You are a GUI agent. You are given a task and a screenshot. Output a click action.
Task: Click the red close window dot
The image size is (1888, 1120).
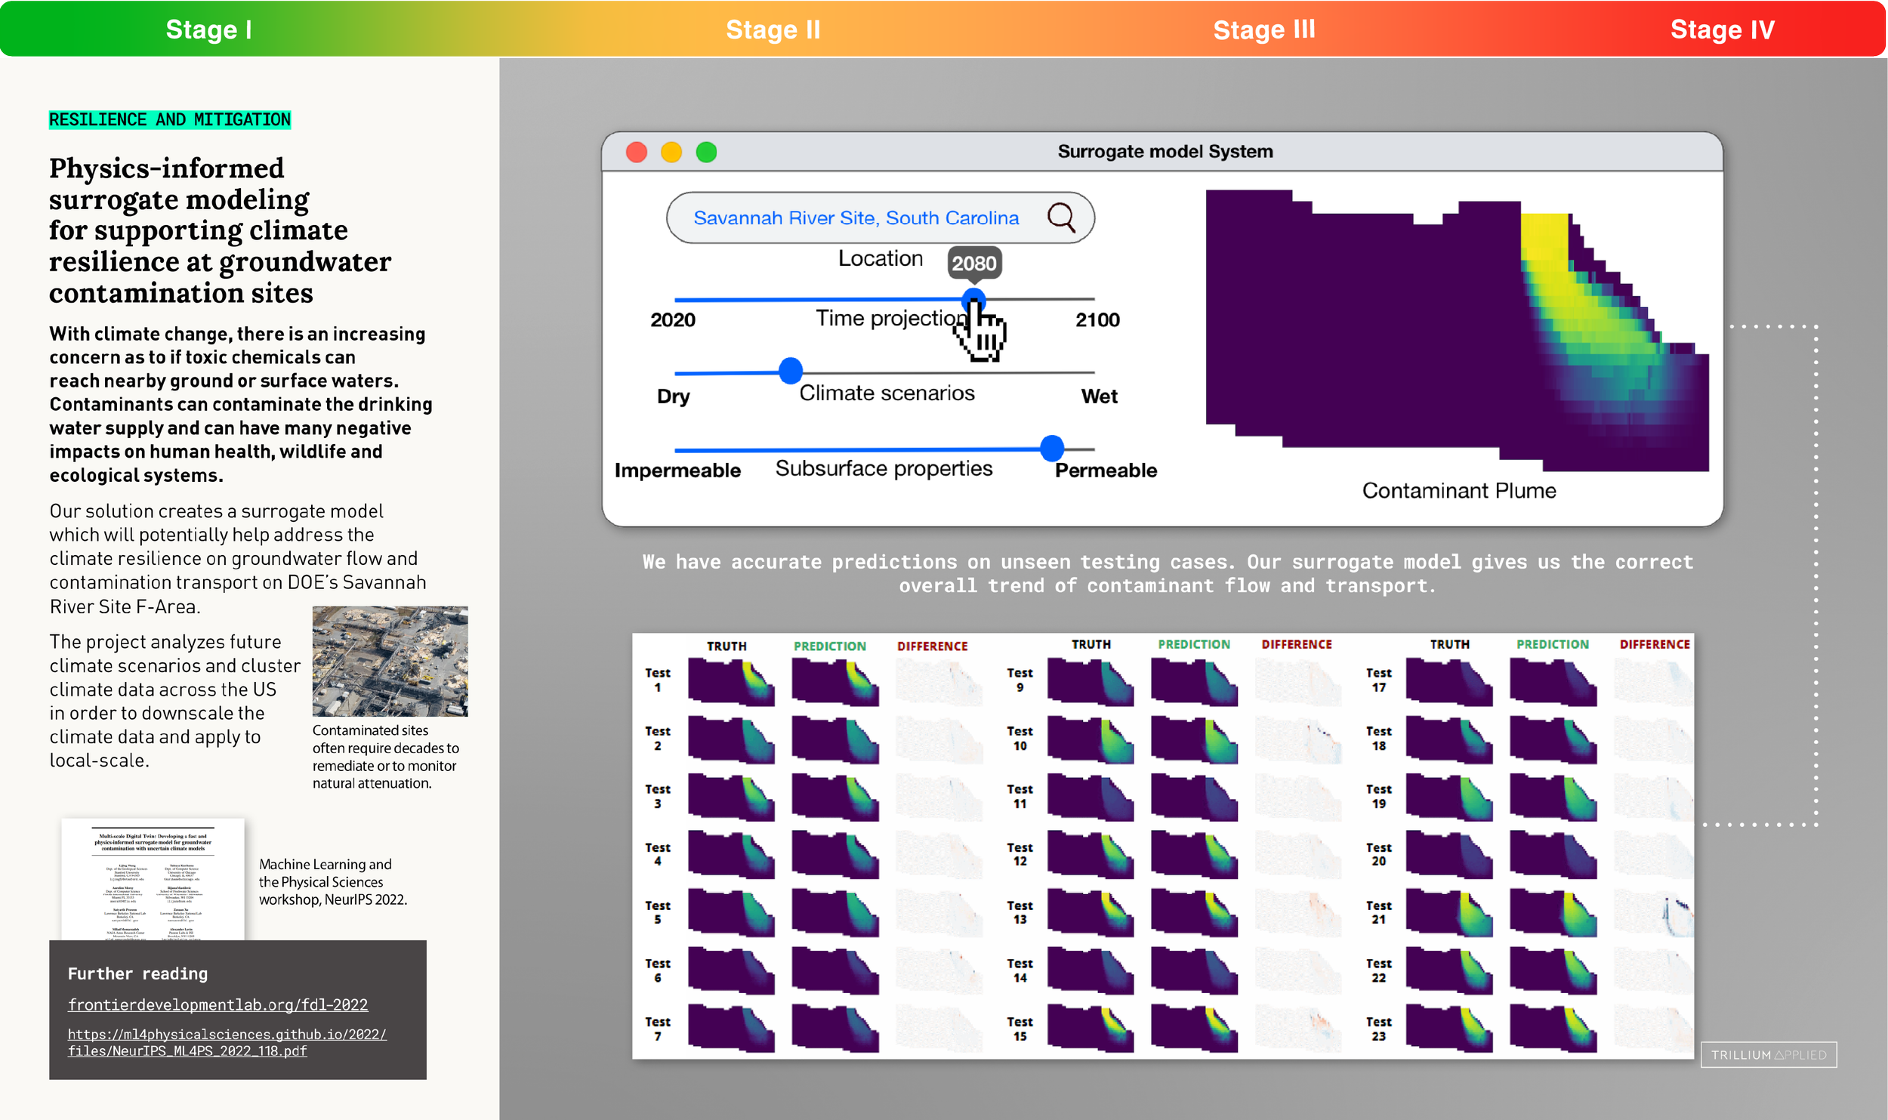point(637,152)
